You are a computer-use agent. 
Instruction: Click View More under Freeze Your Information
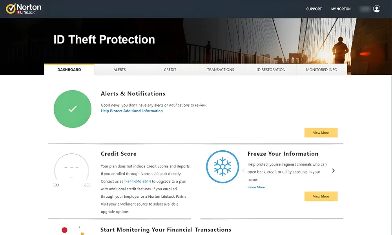321,196
